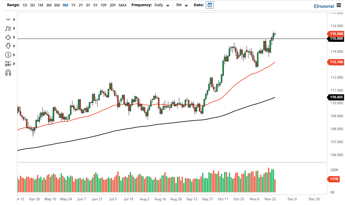Toggle the 9M active range selection
The width and height of the screenshot is (345, 205).
pyautogui.click(x=65, y=5)
